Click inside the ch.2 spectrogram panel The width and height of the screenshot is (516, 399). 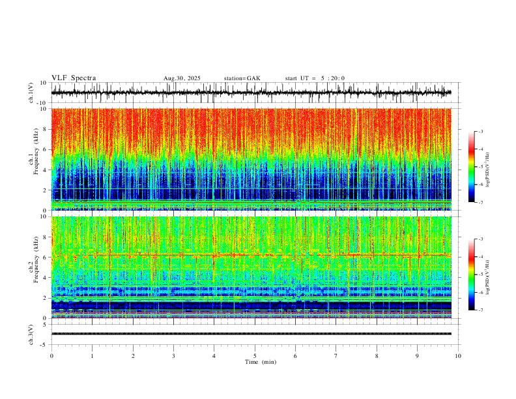(x=251, y=267)
